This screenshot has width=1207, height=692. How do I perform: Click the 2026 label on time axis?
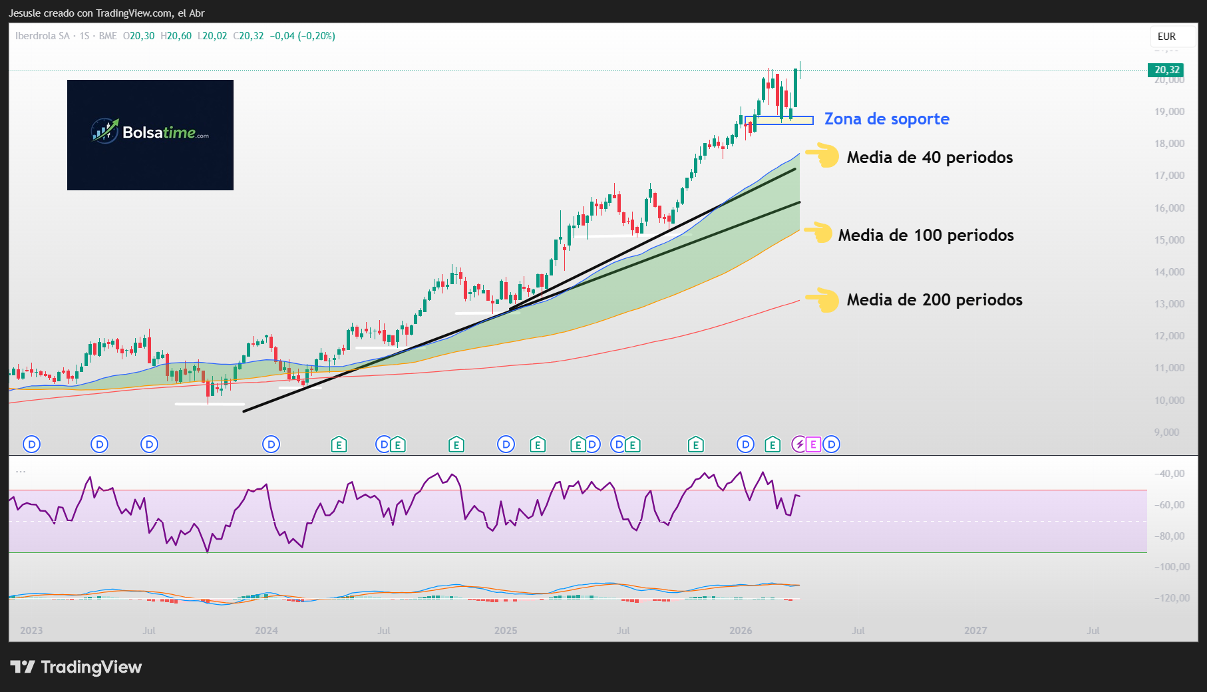[741, 630]
